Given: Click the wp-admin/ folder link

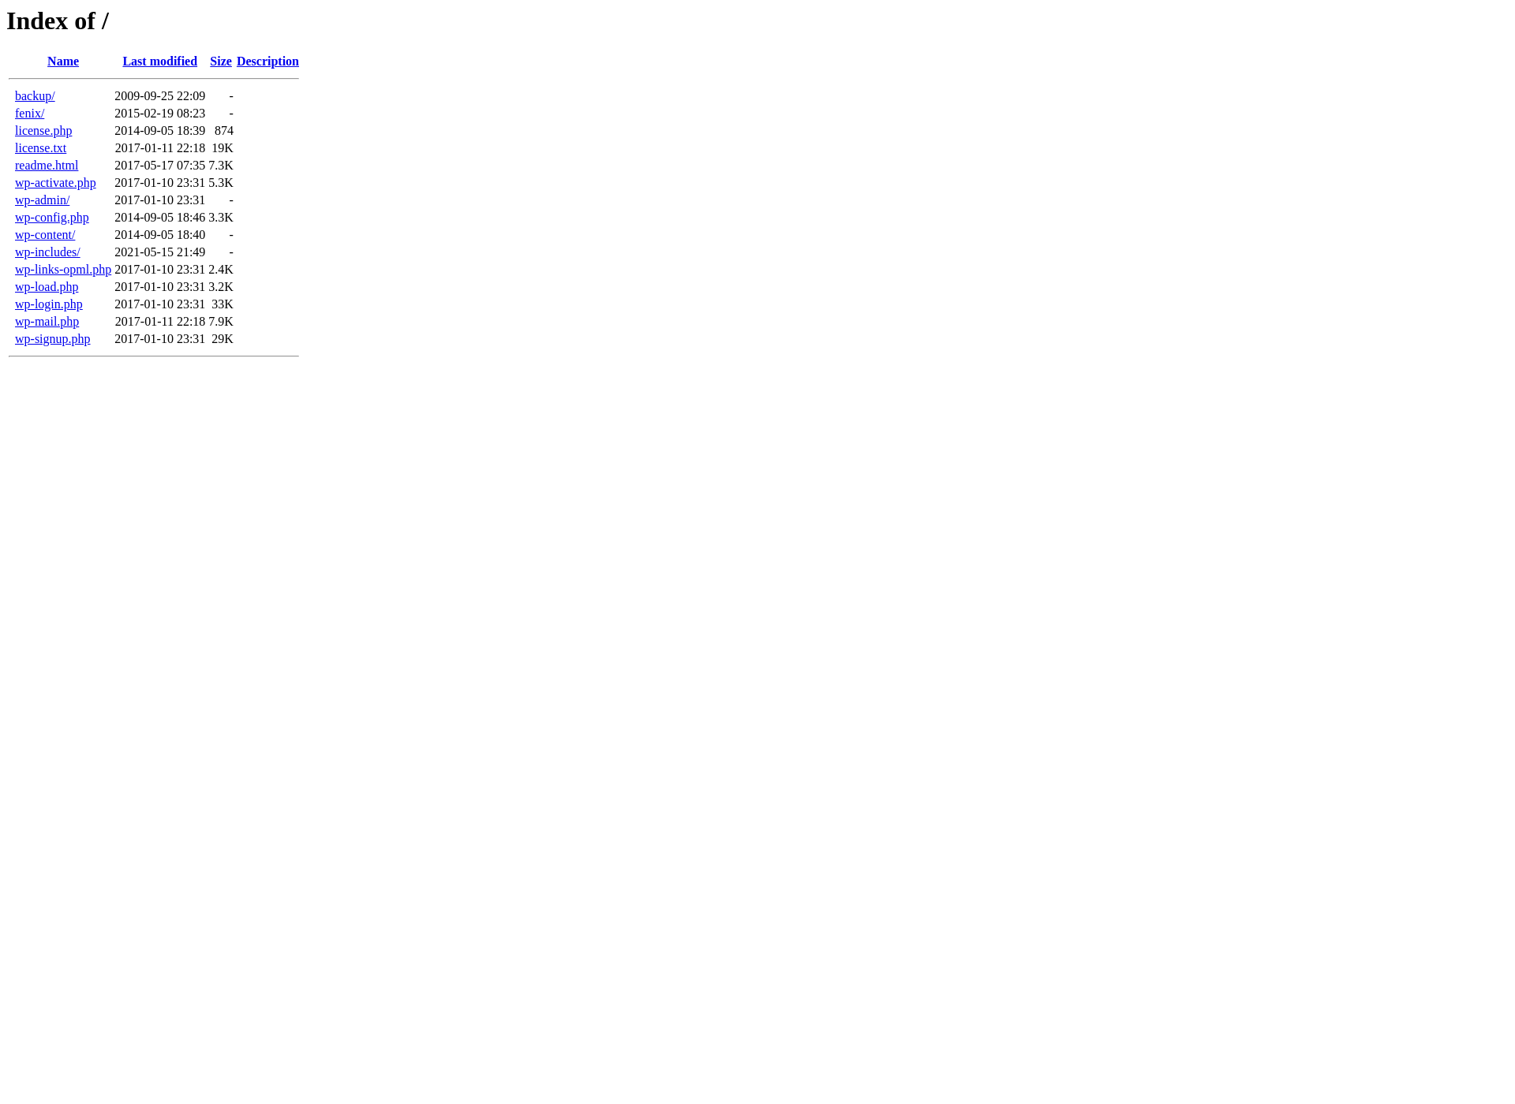Looking at the screenshot, I should 43,200.
